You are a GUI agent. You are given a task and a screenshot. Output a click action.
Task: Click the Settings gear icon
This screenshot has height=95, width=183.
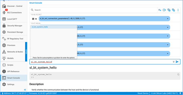point(4,85)
